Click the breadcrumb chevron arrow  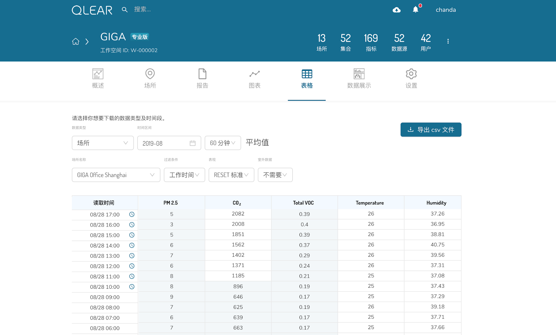click(x=87, y=42)
